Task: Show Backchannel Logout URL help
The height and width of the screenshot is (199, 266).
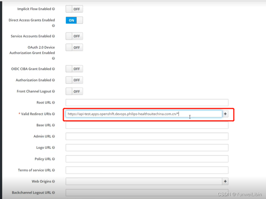Action: point(53,193)
